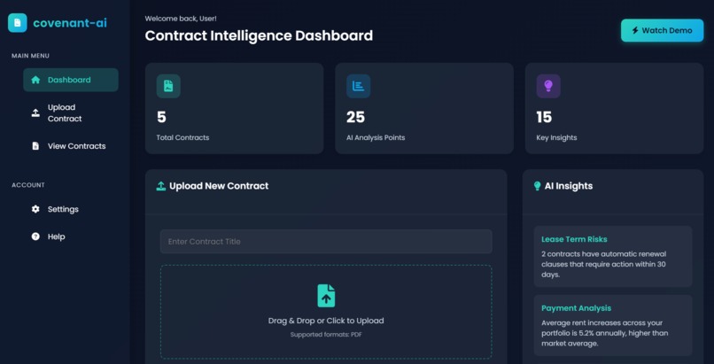Click the AI Analysis Points chart icon
Screen dimensions: 714x364
click(x=359, y=86)
